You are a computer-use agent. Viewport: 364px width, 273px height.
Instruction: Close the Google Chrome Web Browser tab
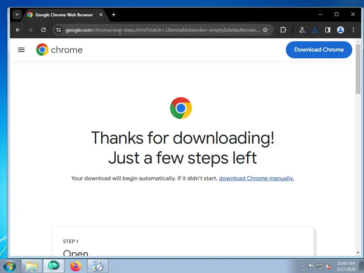(101, 15)
